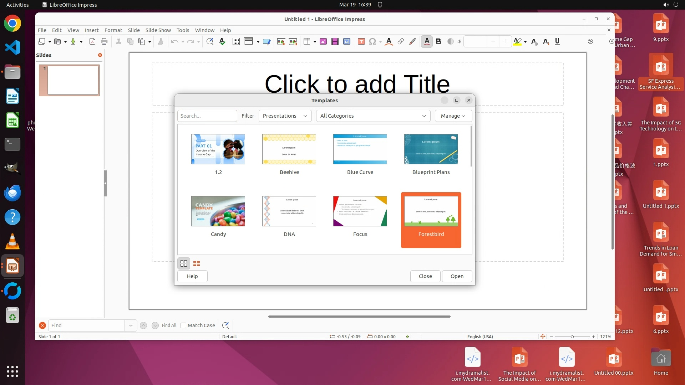
Task: Toggle the Display Grid icon
Action: 236,42
